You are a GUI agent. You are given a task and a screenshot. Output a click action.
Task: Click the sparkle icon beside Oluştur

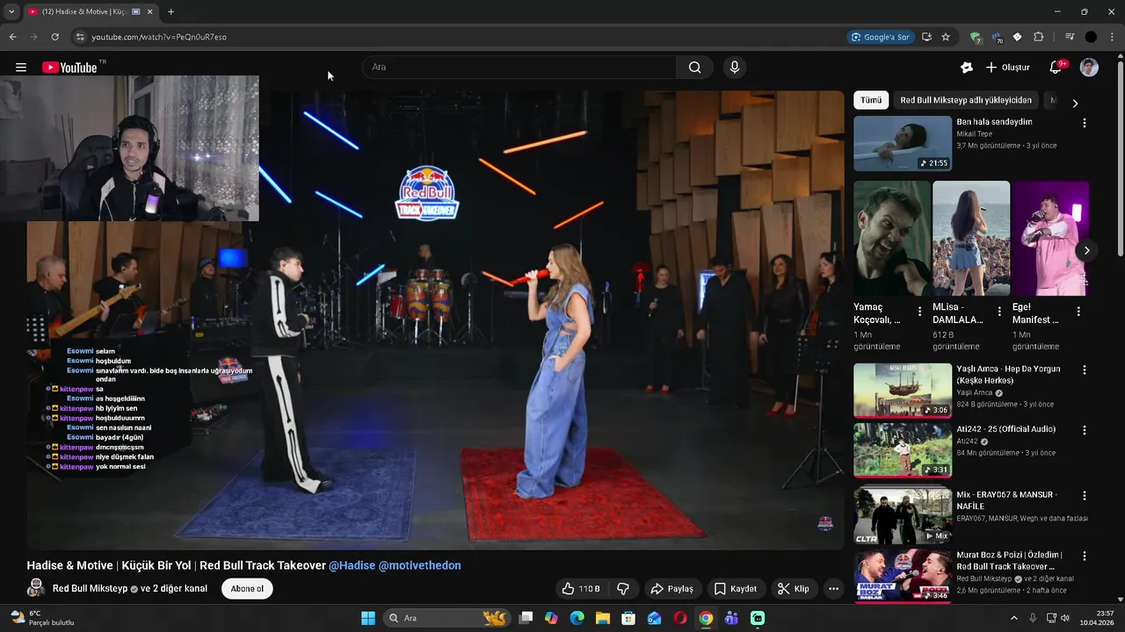coord(967,68)
